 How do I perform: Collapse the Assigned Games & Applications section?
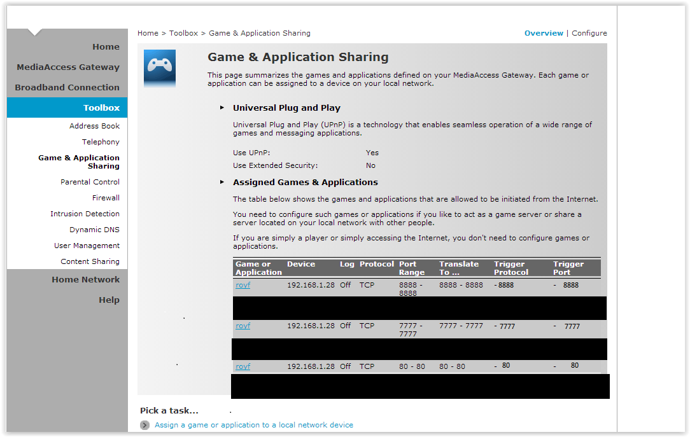point(222,182)
